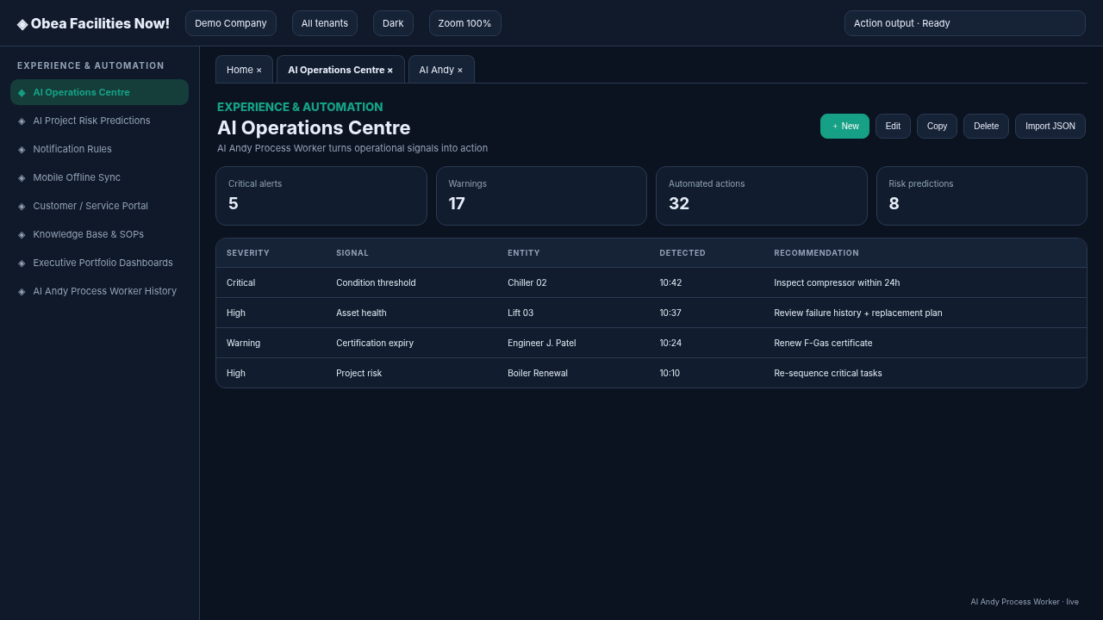Click diamond icon beside Knowledge Base & SOPs
This screenshot has width=1103, height=620.
pos(22,235)
